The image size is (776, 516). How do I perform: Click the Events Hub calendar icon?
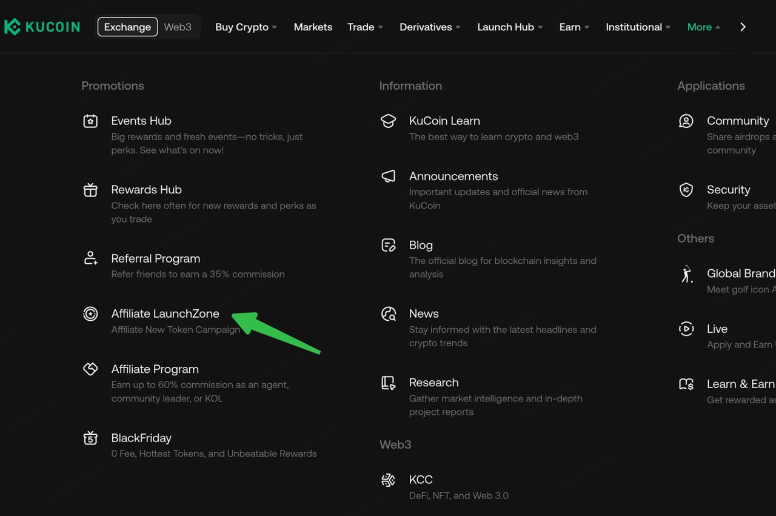pos(90,121)
